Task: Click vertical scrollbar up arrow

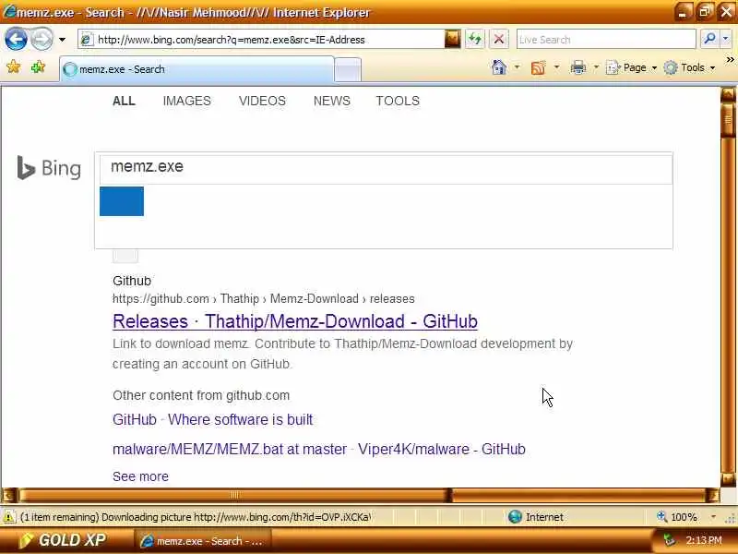Action: click(x=728, y=94)
